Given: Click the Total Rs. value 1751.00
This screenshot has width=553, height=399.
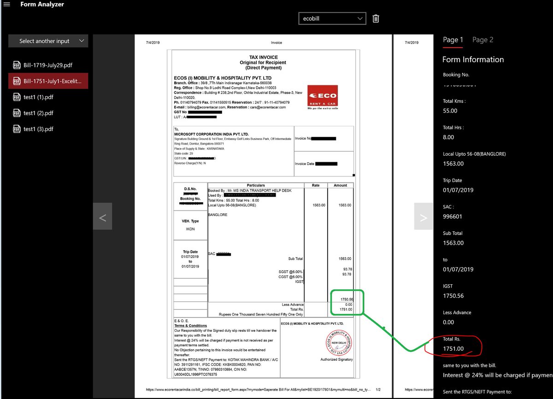Looking at the screenshot, I should coord(453,348).
